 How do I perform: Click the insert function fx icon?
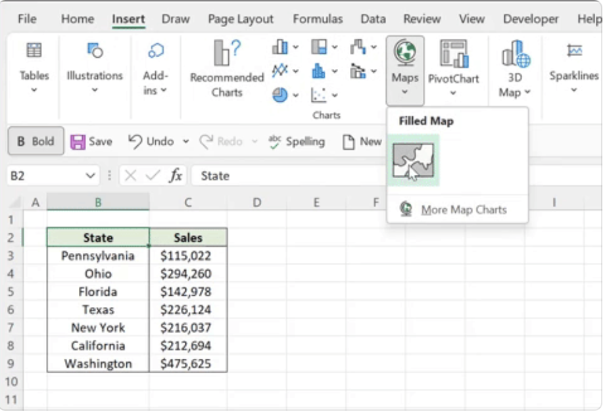tap(176, 175)
